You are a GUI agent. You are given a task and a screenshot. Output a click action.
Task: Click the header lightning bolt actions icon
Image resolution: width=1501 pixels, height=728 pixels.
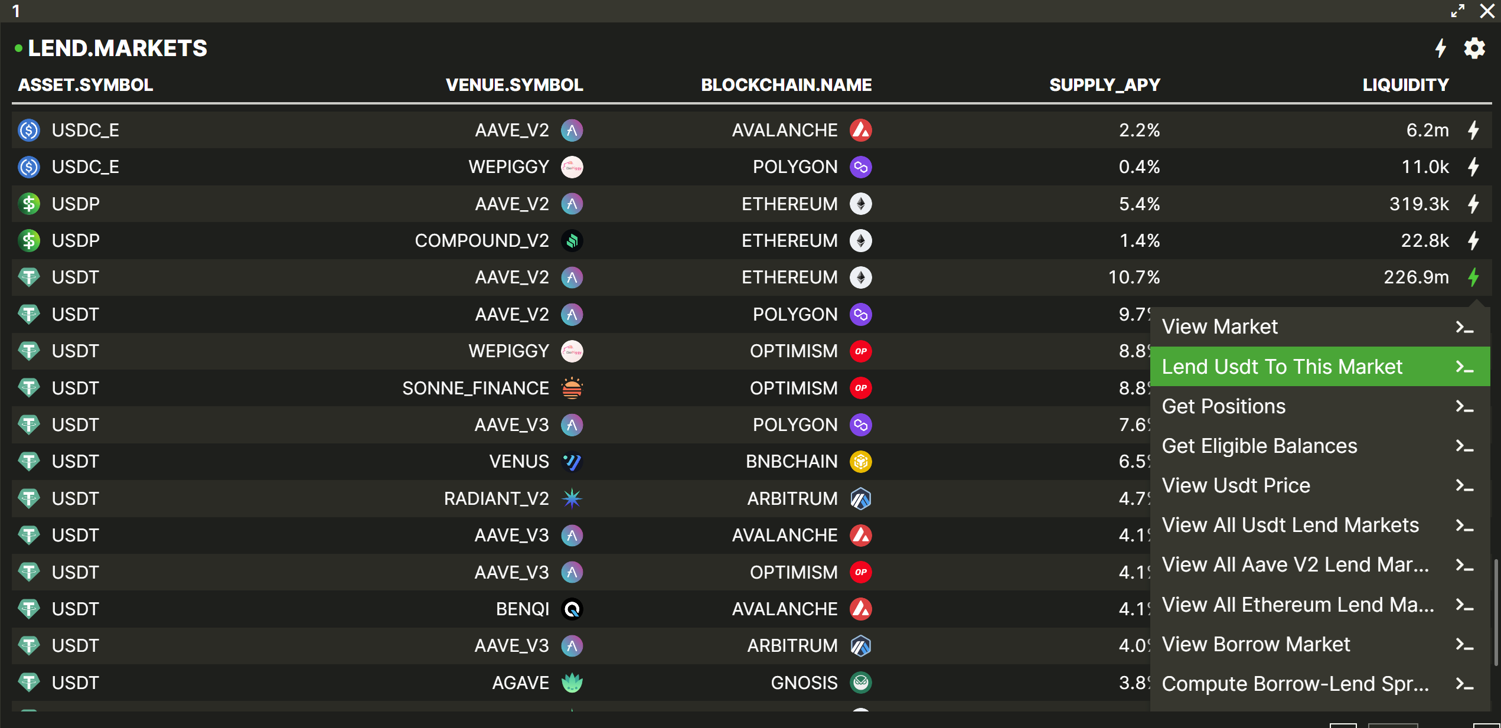coord(1441,48)
